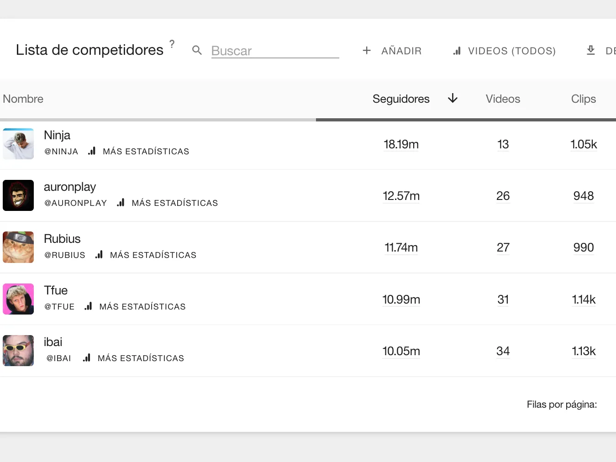Open MÁS ESTADÍSTICAS for Rubius
The height and width of the screenshot is (462, 616).
(x=153, y=255)
